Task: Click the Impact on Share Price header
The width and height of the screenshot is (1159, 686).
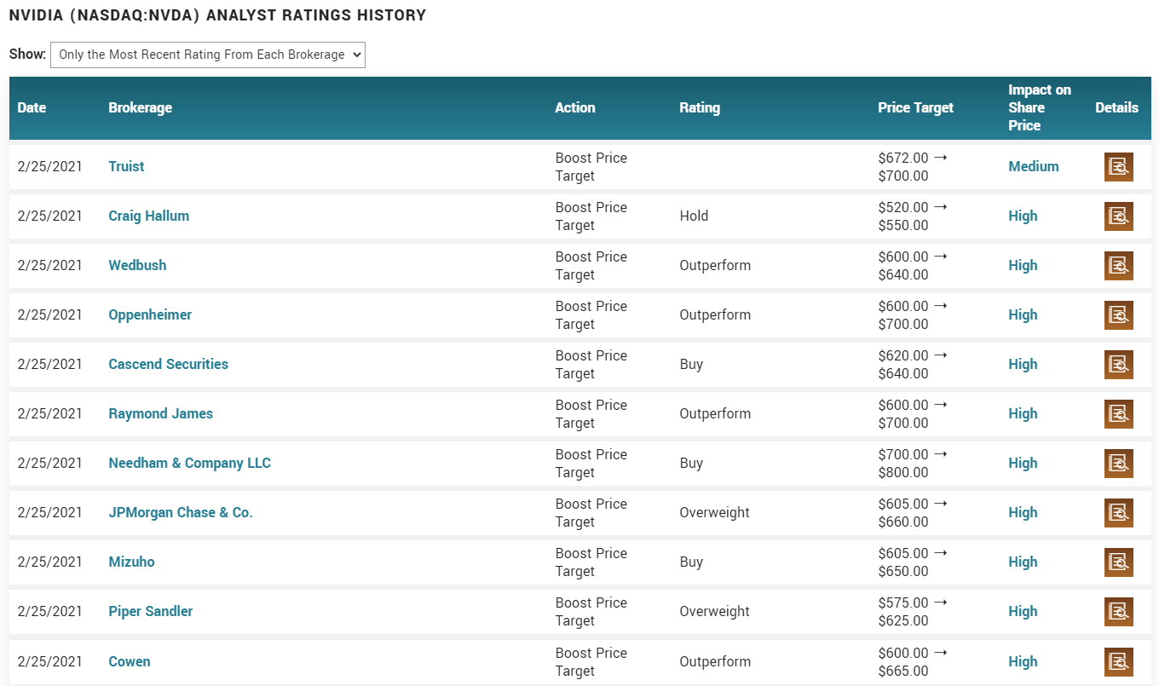Action: pyautogui.click(x=1040, y=107)
